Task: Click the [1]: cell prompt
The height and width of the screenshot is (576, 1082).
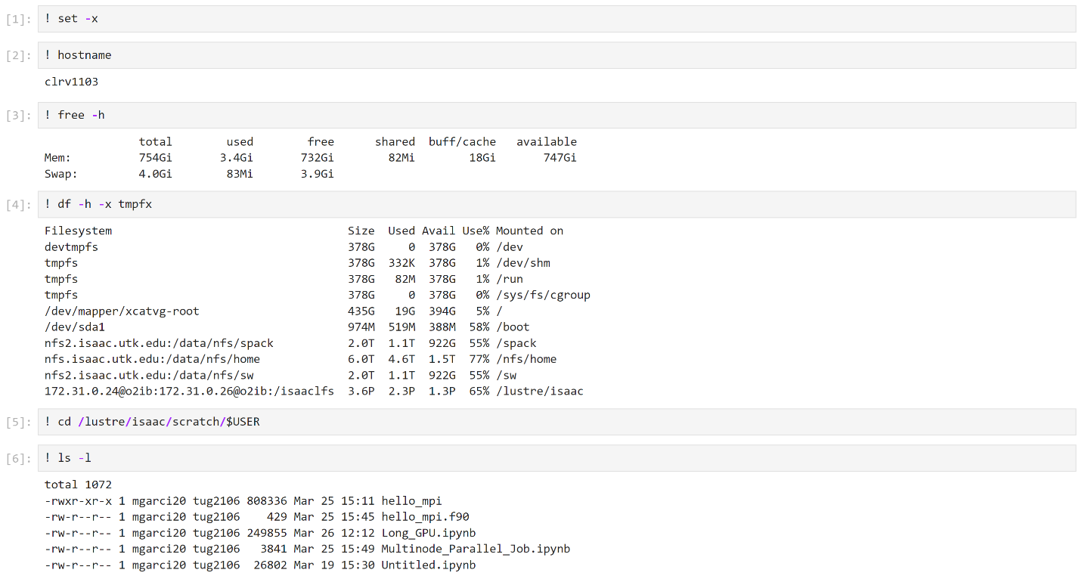Action: (19, 20)
